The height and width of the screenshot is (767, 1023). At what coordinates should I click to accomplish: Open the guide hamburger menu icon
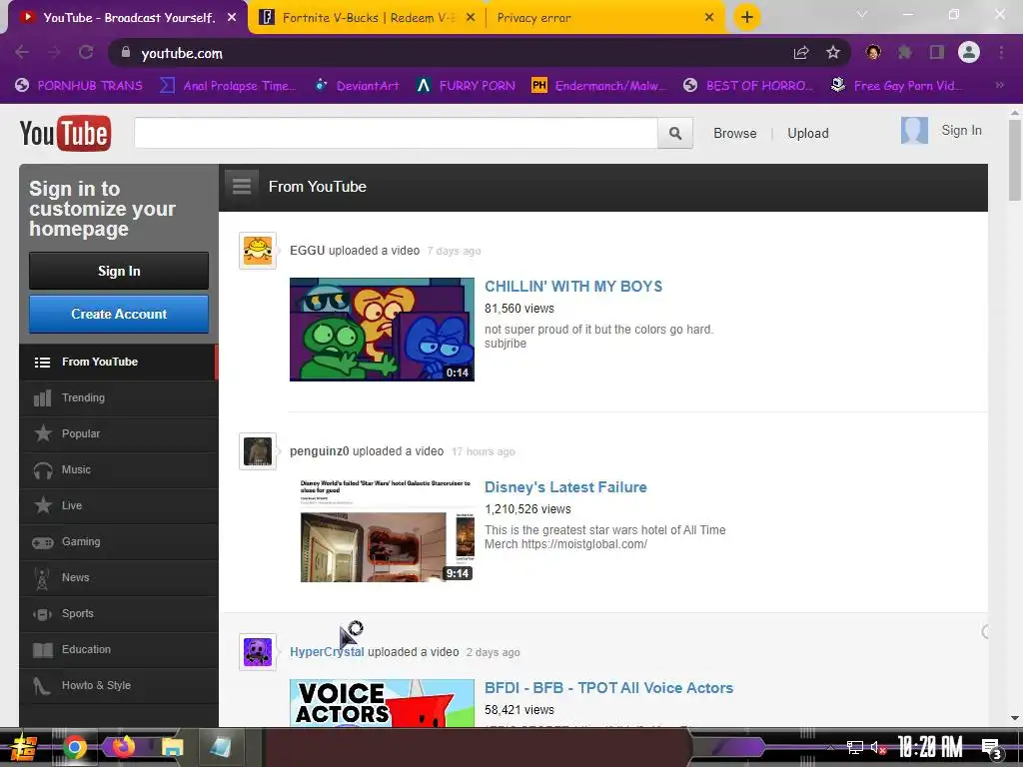[x=242, y=187]
